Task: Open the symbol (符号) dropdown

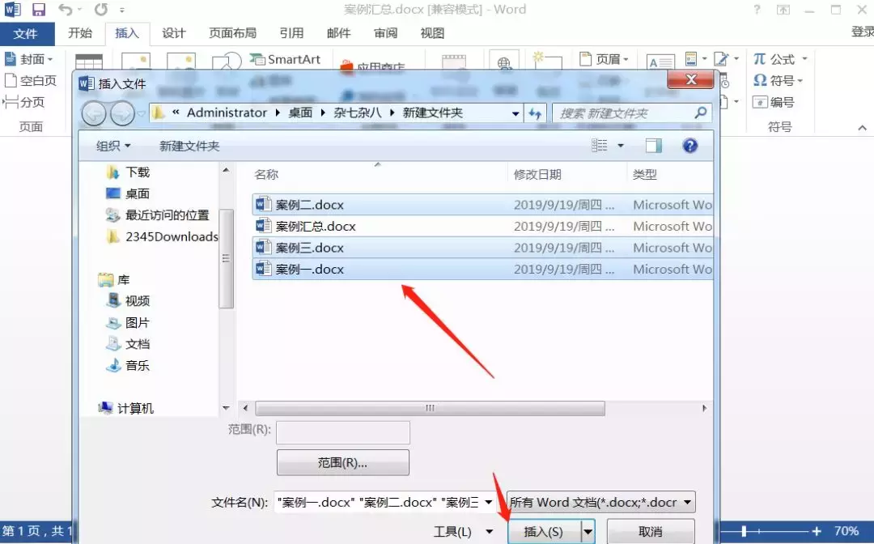Action: click(x=779, y=80)
